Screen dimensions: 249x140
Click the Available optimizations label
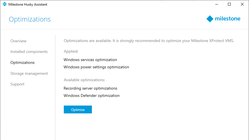[x=84, y=80]
